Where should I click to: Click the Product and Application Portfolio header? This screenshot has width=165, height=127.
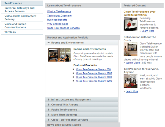coord(82,38)
